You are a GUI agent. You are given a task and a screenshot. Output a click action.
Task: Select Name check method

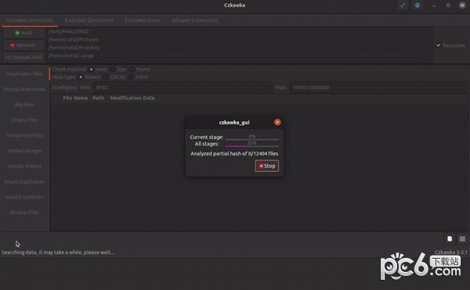coord(140,69)
